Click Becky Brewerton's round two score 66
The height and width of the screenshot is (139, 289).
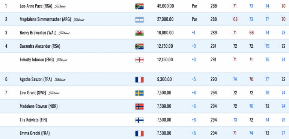click(x=251, y=33)
